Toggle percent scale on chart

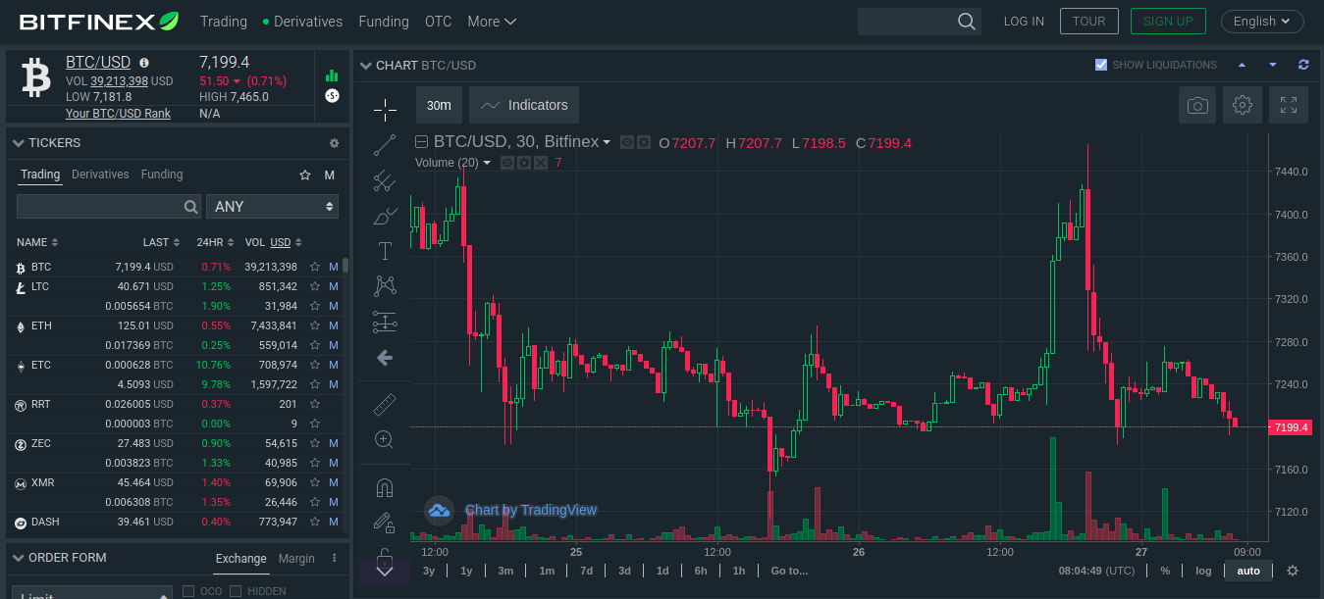1165,571
